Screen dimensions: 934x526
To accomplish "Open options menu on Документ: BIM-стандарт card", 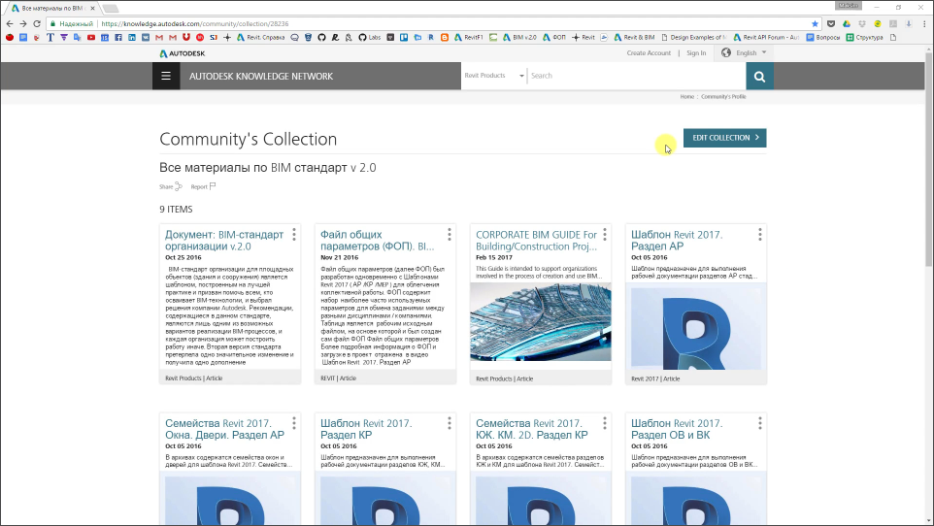I will (x=294, y=235).
